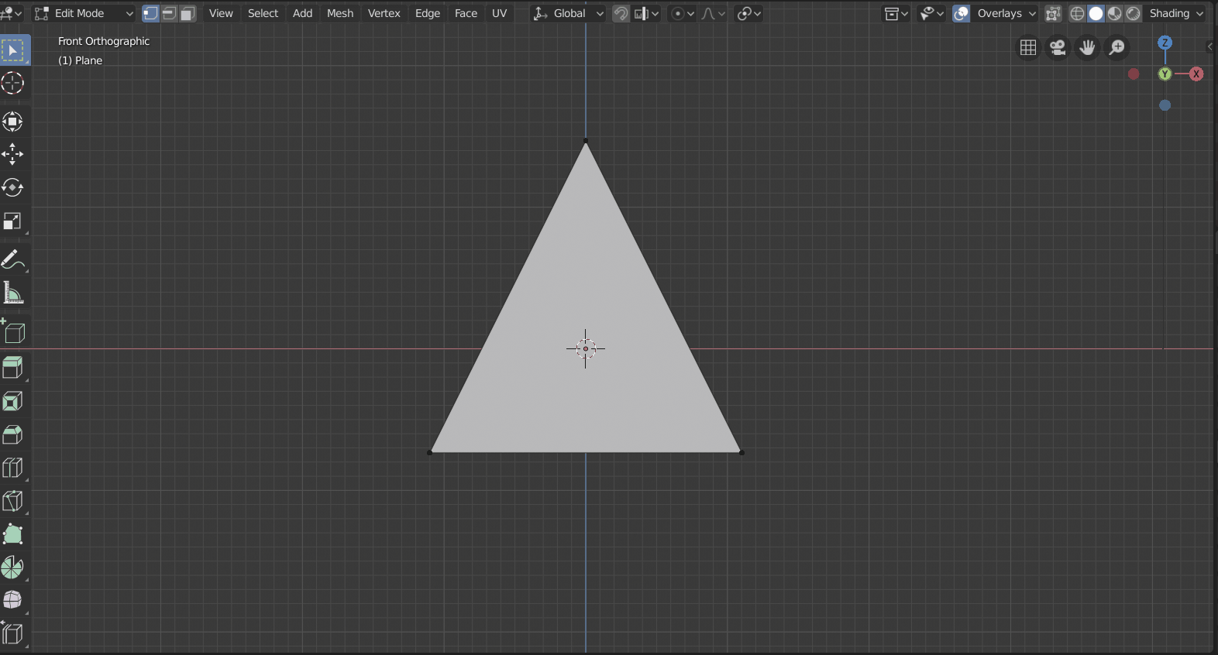Viewport: 1218px width, 655px height.
Task: Select the Smooth vertices tool
Action: [x=13, y=601]
